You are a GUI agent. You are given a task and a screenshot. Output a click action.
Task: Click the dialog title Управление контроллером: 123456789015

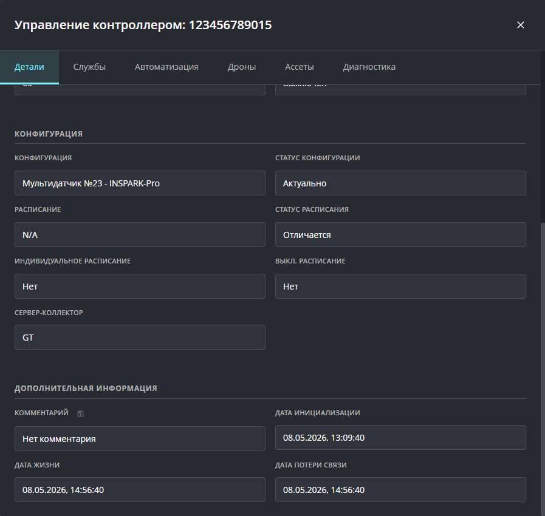tap(143, 25)
